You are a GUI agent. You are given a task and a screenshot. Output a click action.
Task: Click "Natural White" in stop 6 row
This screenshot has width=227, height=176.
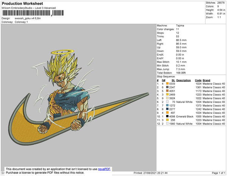(x=185, y=102)
